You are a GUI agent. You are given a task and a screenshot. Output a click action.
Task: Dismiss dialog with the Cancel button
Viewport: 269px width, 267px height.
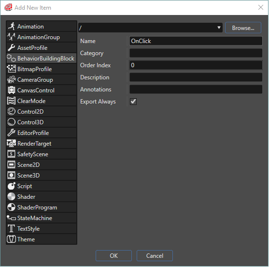tap(155, 256)
